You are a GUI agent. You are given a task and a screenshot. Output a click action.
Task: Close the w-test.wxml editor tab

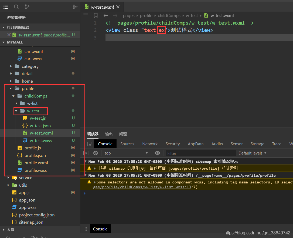118,7
